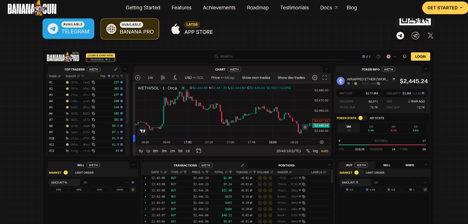The image size is (468, 224).
Task: Open the Telegram icon in the blue AVAILABLE TELEGRAM card
Action: (53, 29)
